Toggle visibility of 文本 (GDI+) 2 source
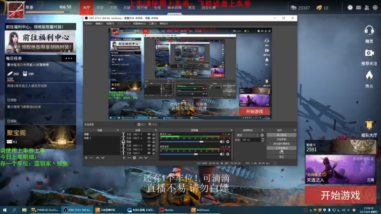Image resolution: width=381 pixels, height=214 pixels. pyautogui.click(x=149, y=149)
